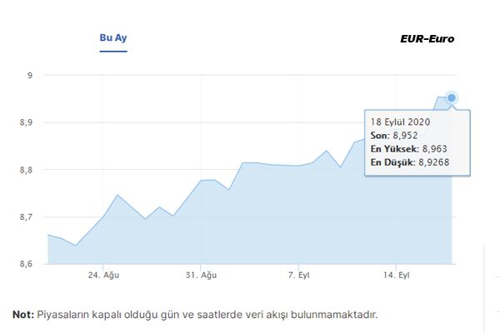Screen dimensions: 500x333
Task: Click chart line above 7. Eyl
Action: [299, 166]
